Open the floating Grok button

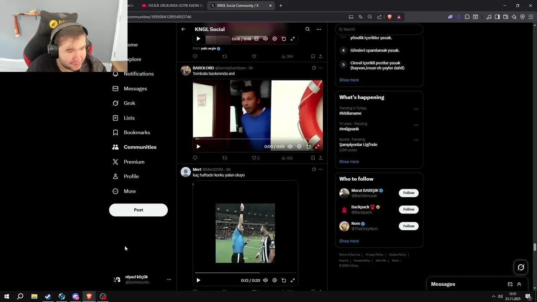click(521, 267)
